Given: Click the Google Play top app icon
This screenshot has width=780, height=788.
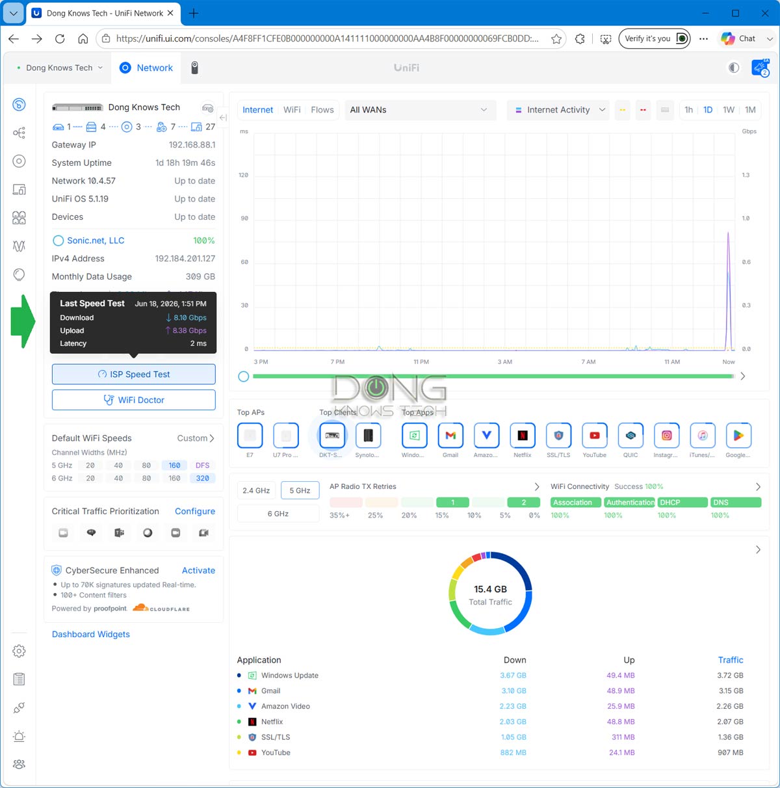Looking at the screenshot, I should [738, 436].
